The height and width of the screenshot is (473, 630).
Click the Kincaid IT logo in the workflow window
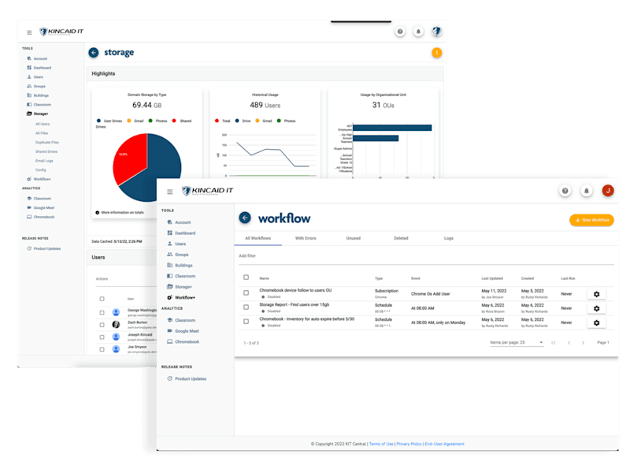207,191
